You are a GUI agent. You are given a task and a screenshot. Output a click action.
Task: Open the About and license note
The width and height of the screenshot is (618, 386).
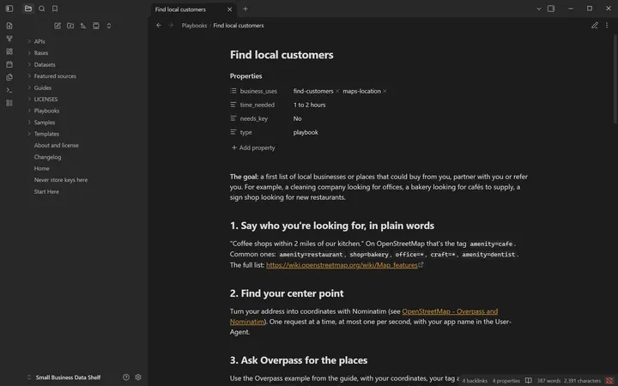(56, 145)
